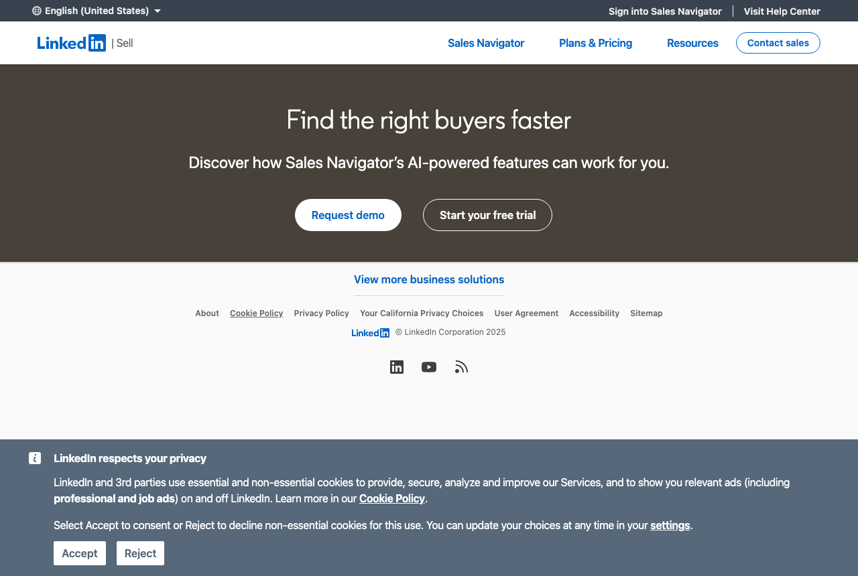Open the YouTube icon in the footer
858x576 pixels.
[x=429, y=367]
